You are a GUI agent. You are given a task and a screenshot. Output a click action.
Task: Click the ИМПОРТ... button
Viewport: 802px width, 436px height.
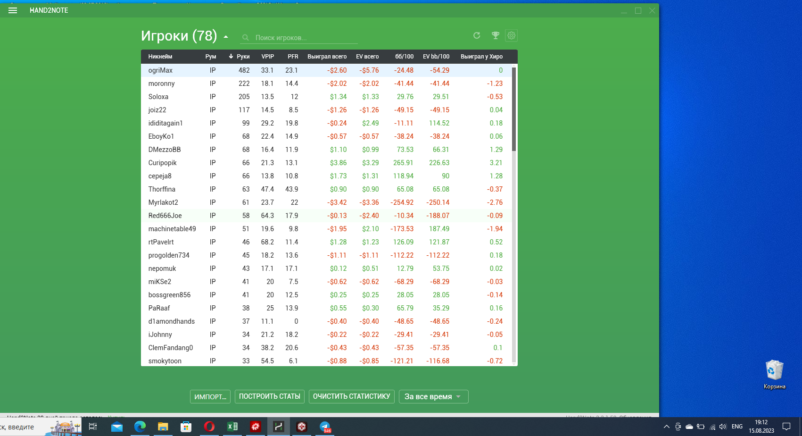coord(210,396)
